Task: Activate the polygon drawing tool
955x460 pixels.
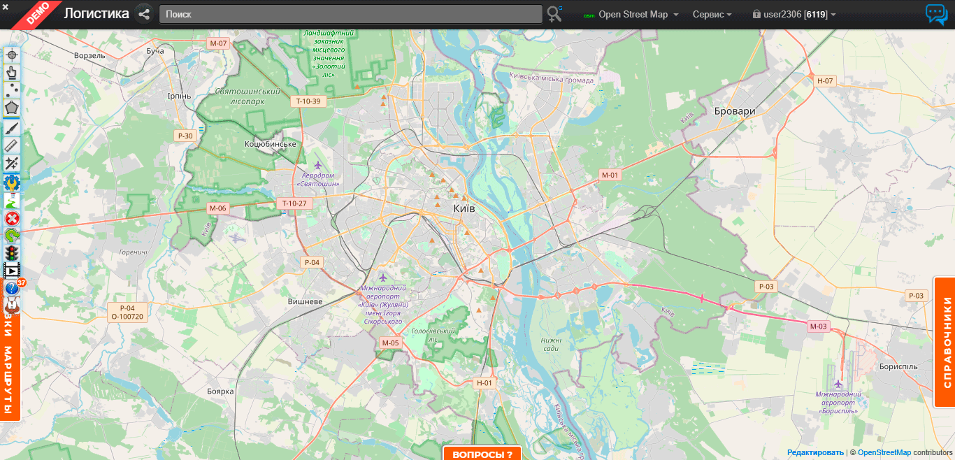Action: (x=12, y=108)
